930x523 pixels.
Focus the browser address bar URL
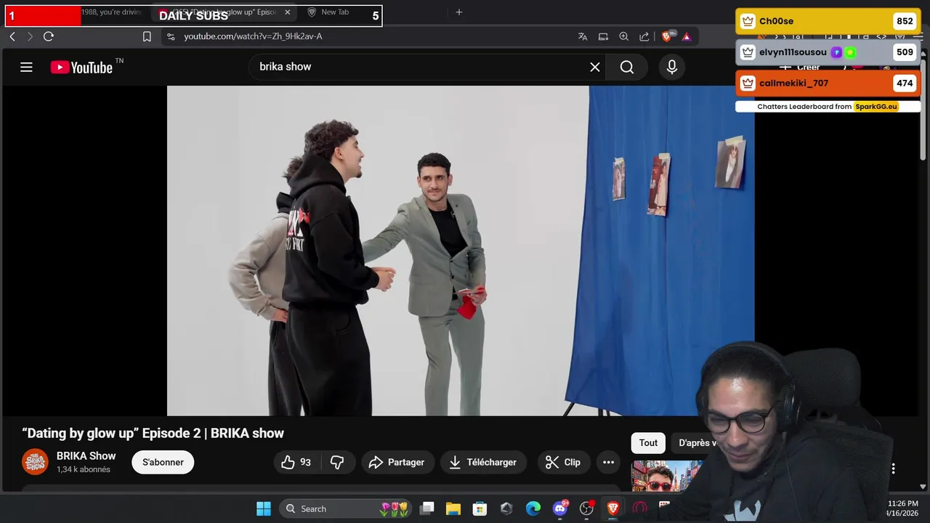pos(253,36)
